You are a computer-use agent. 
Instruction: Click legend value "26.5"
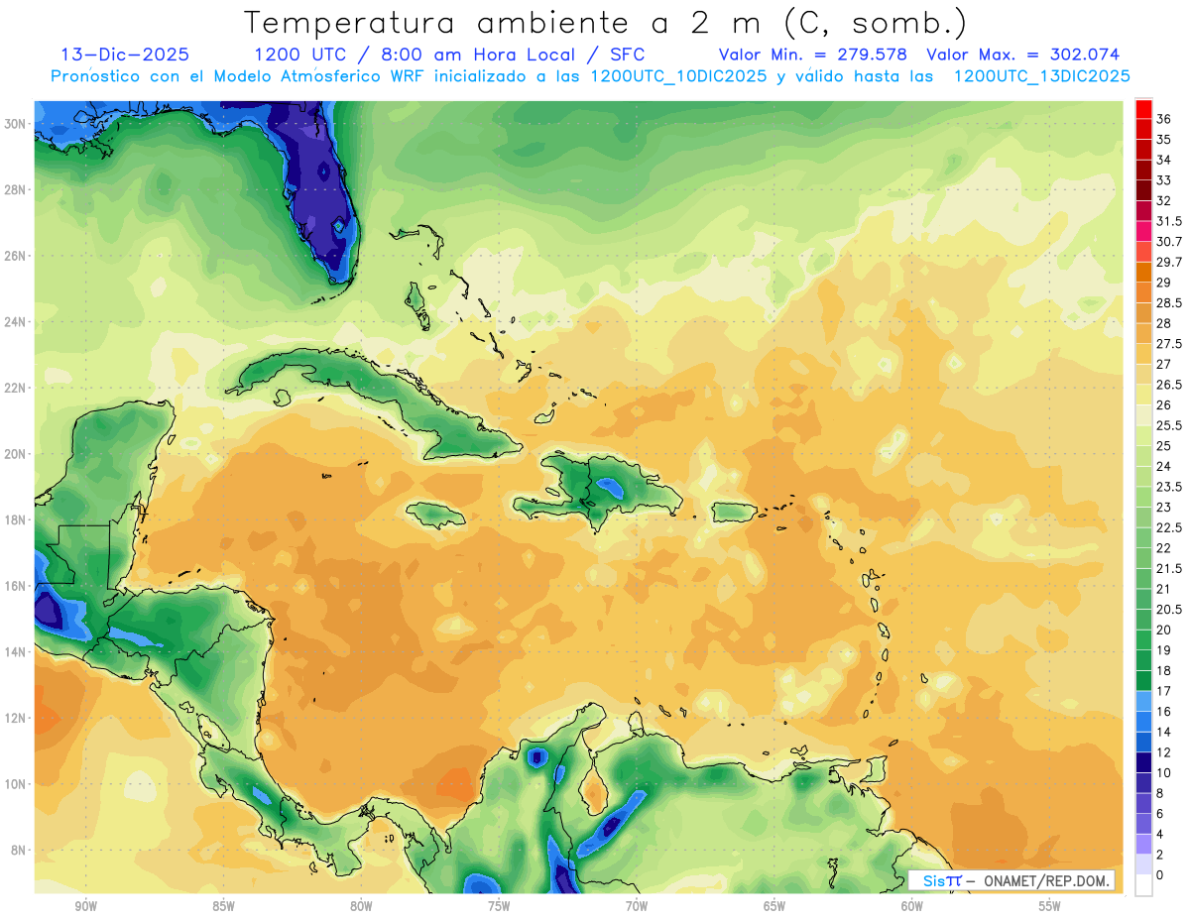[x=1169, y=385]
